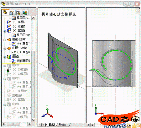Screen dimensions: 141x128
Task: Expand the 曲线2 tree node
Action: [5, 66]
